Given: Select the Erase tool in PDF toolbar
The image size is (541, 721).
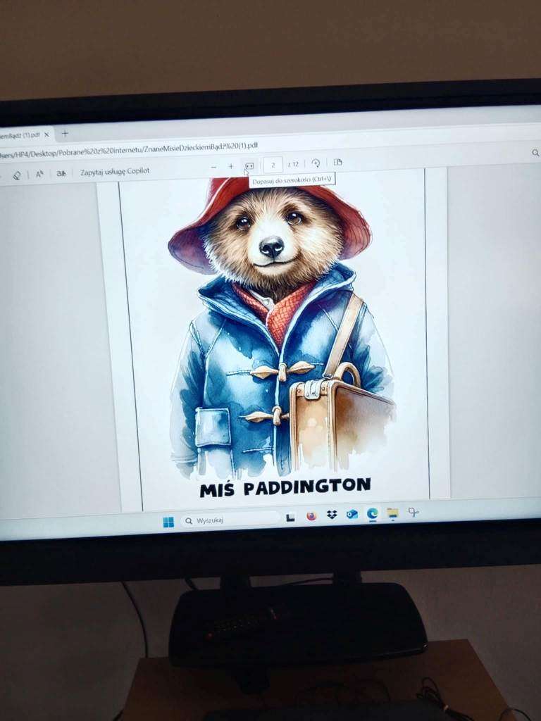Looking at the screenshot, I should (x=17, y=175).
